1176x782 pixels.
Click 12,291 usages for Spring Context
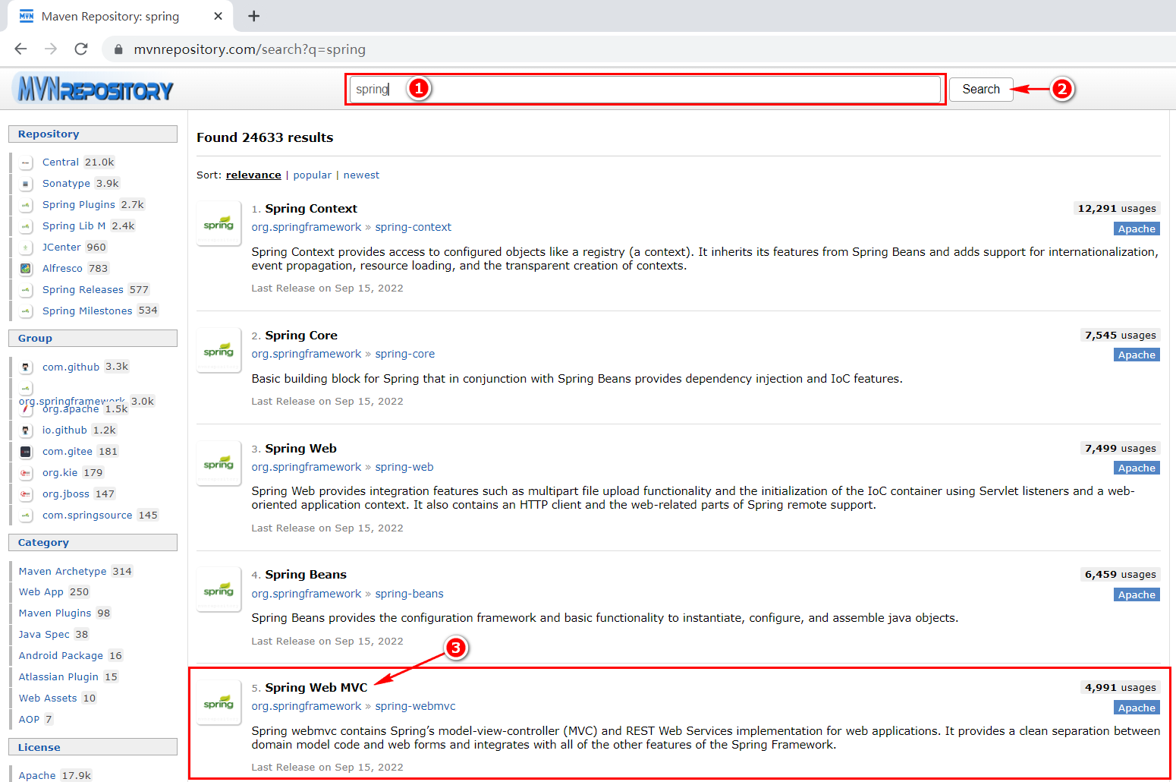(x=1117, y=208)
